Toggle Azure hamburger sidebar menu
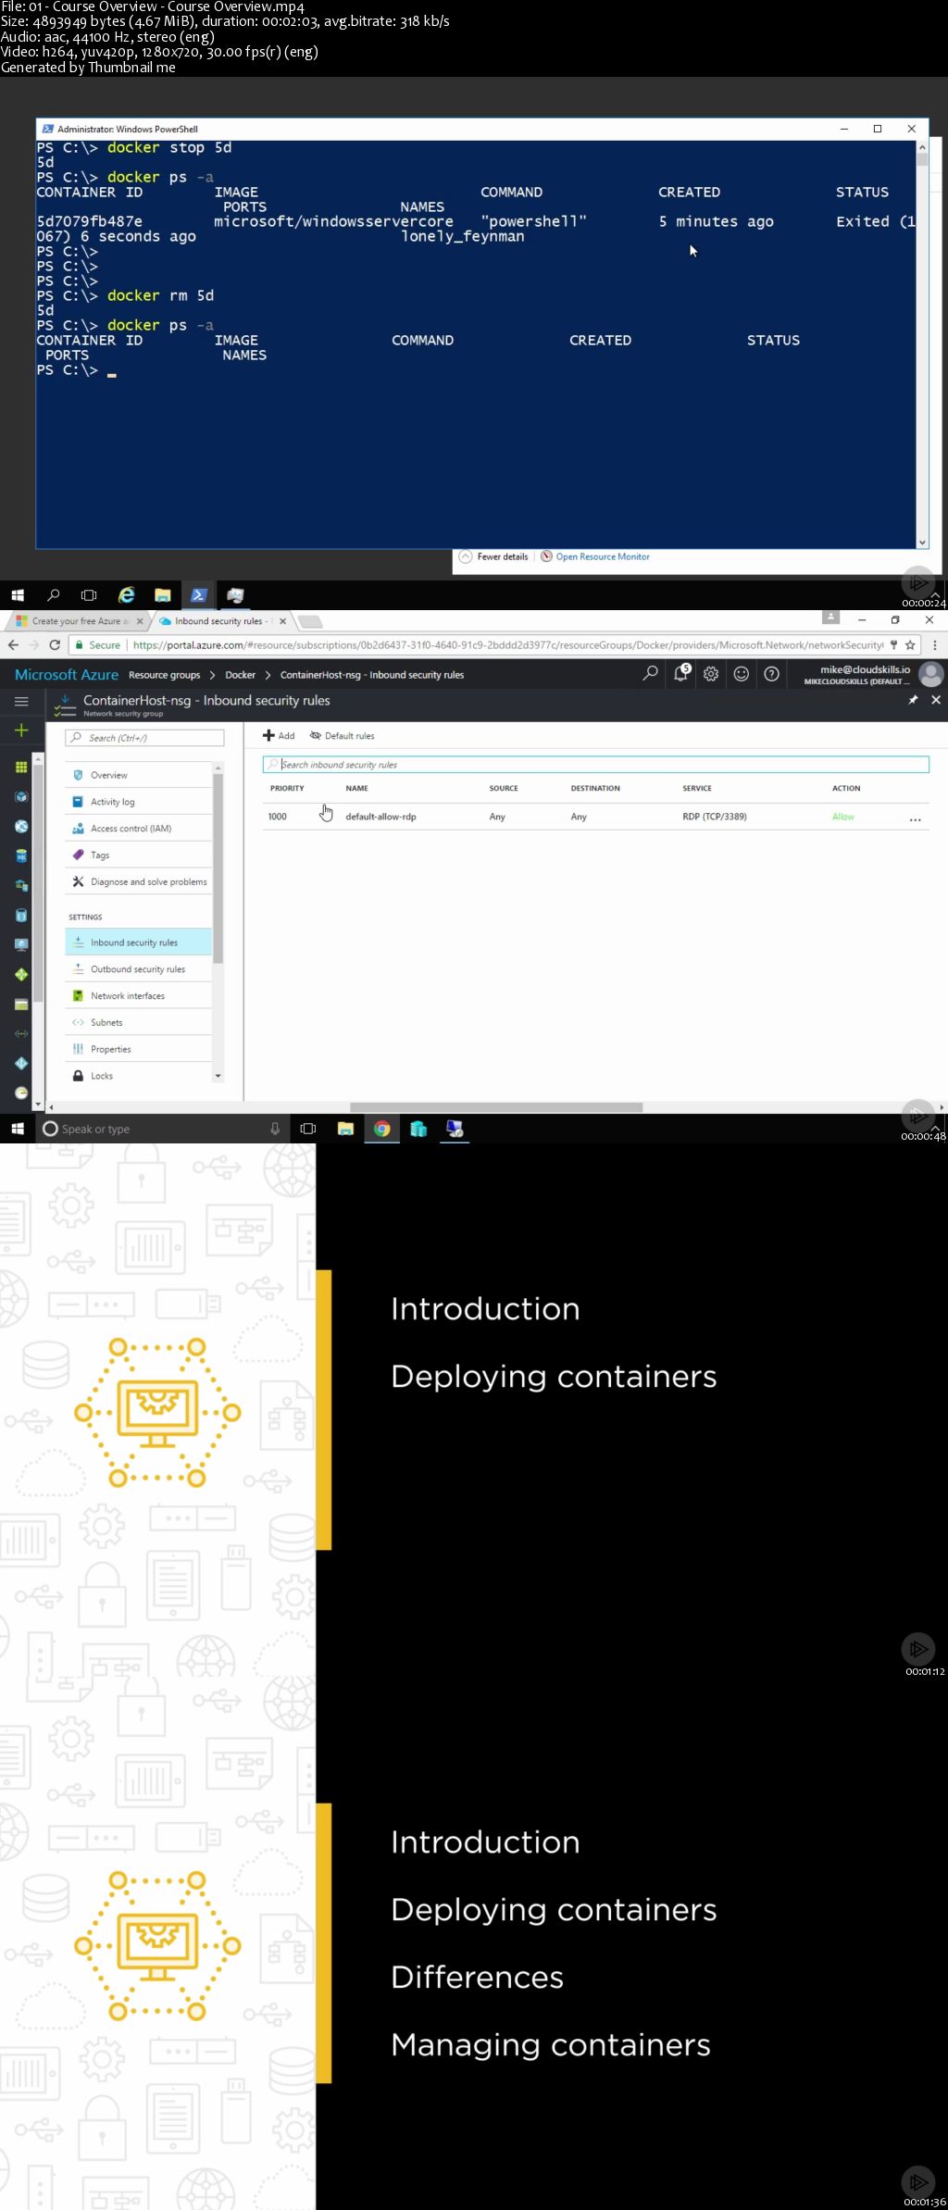948x2210 pixels. click(21, 702)
